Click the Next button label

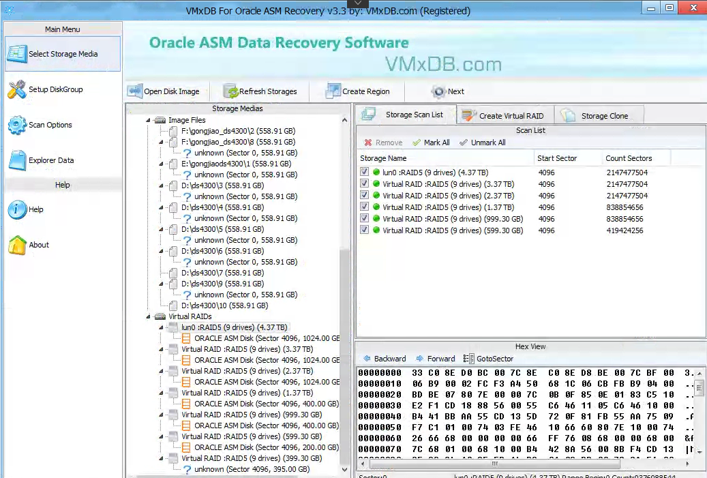(456, 91)
